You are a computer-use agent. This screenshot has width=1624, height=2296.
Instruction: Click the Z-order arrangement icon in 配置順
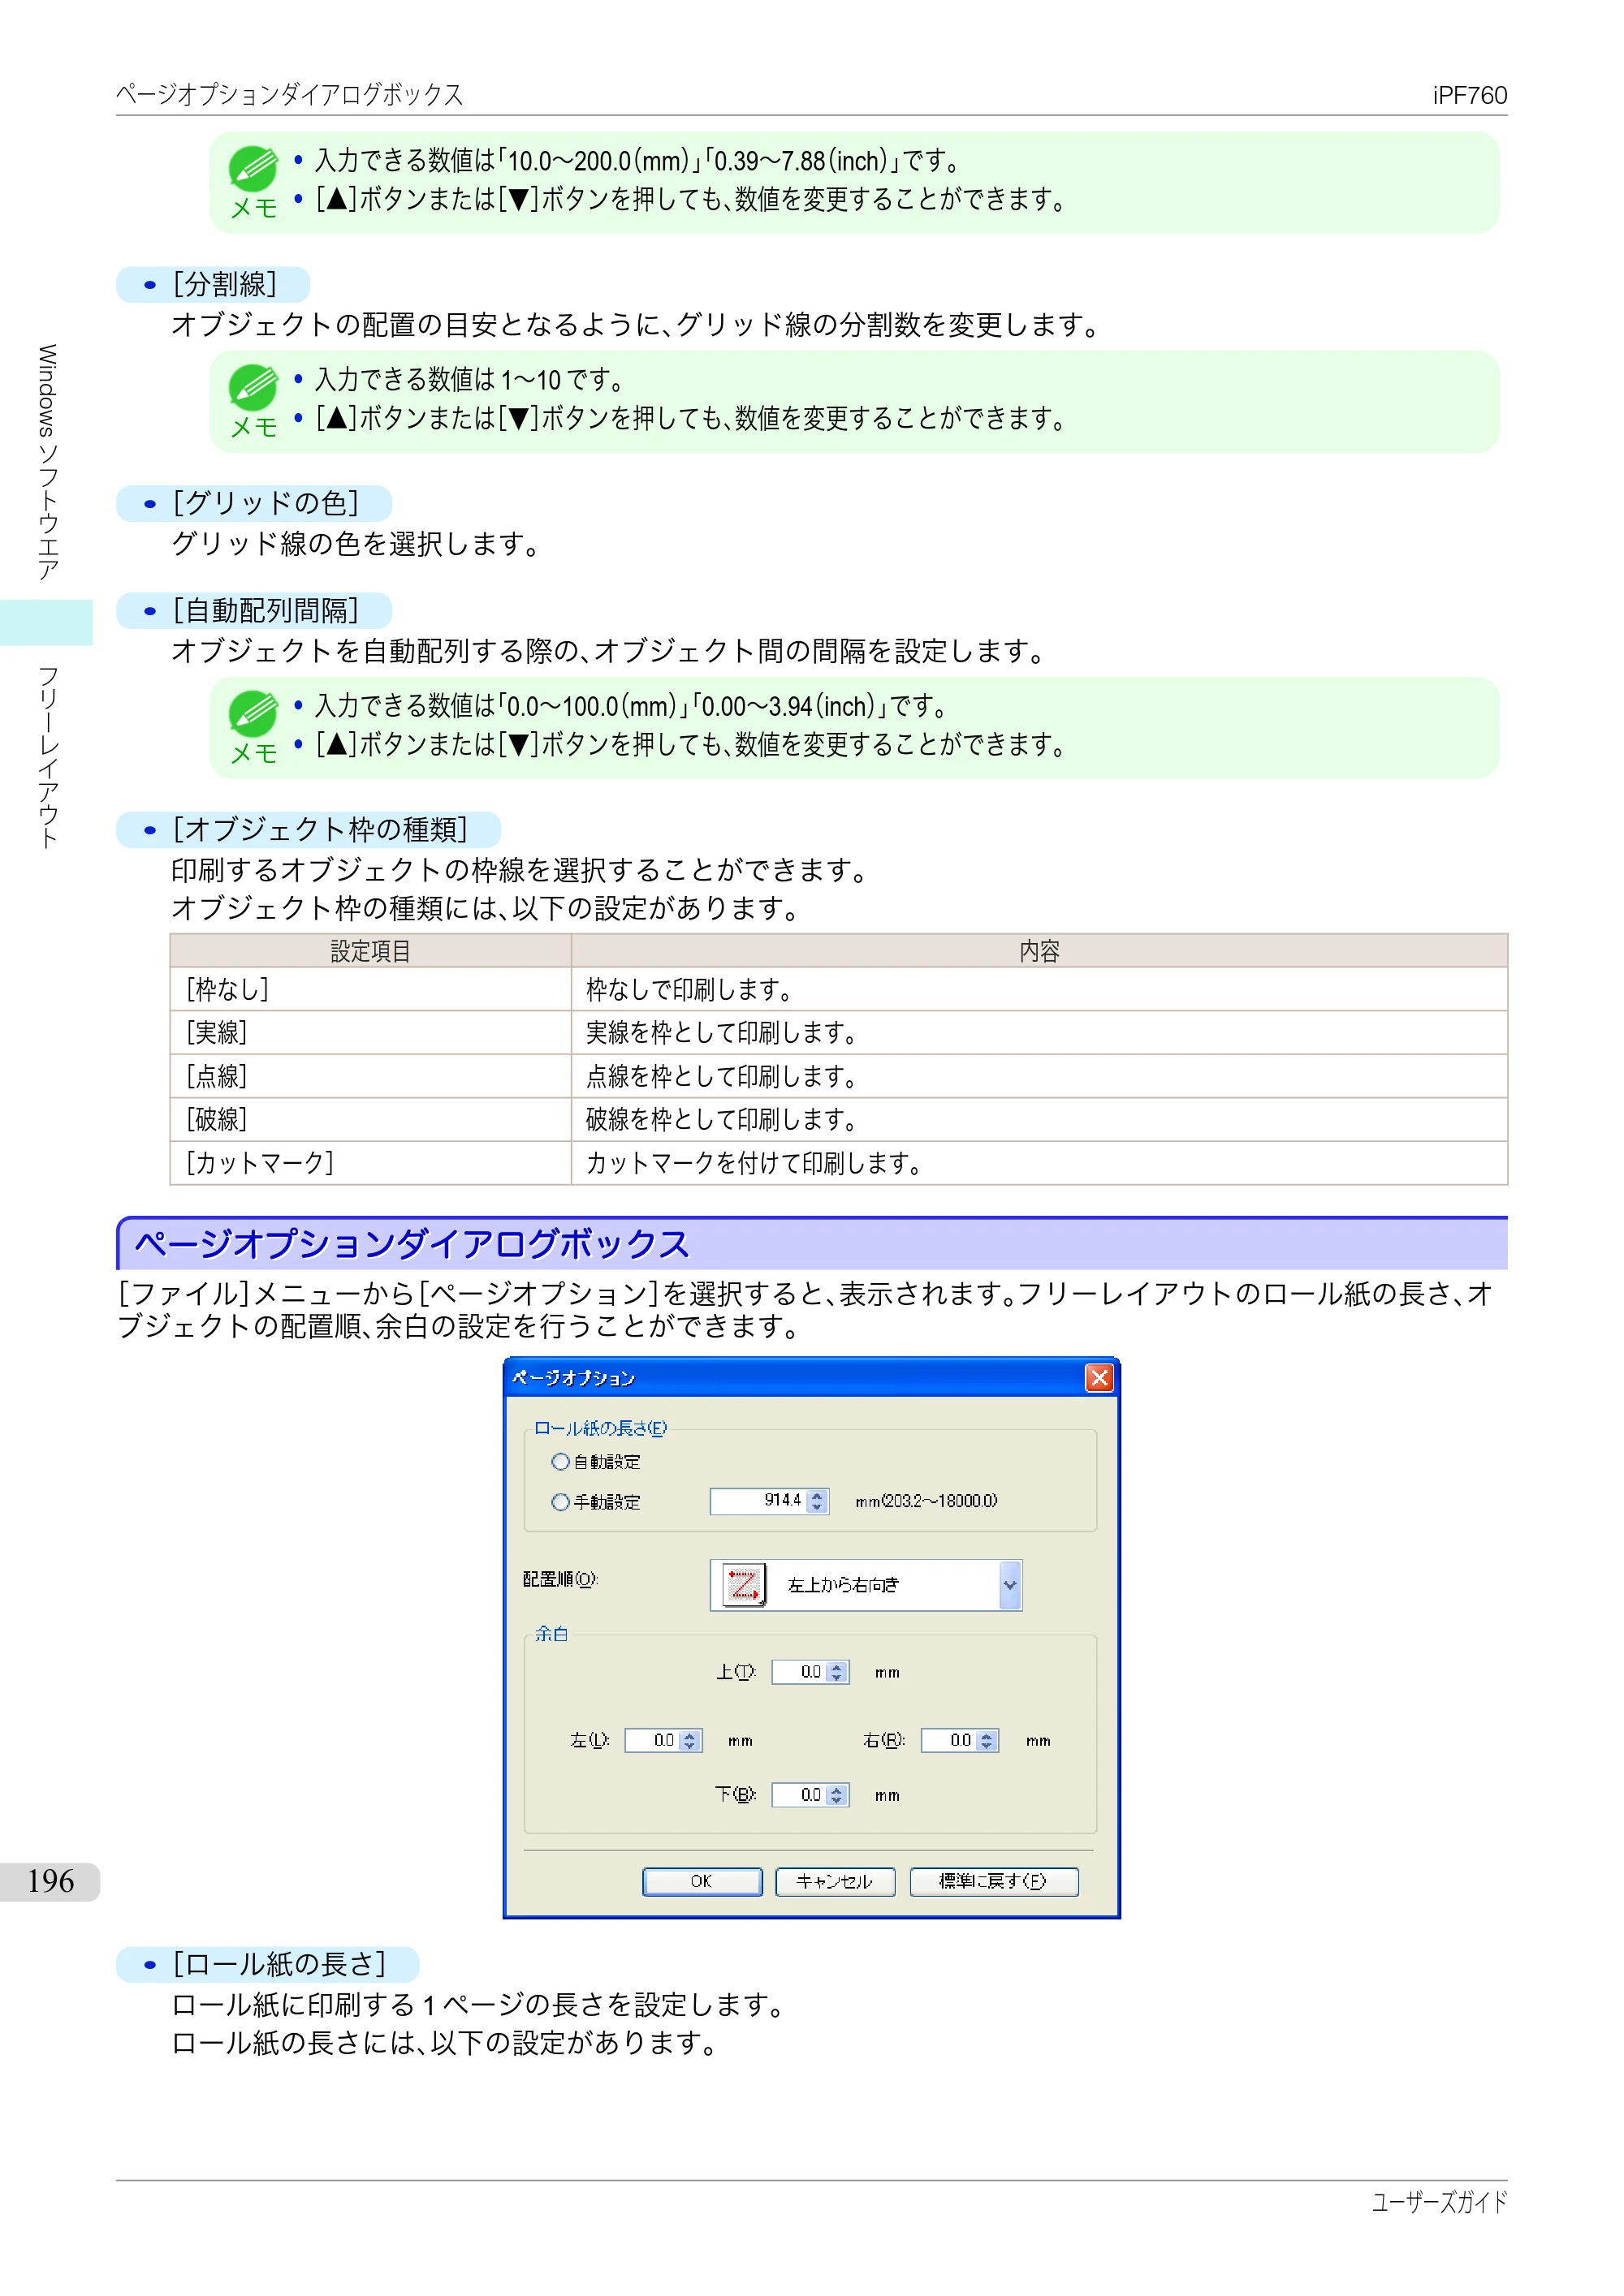coord(744,1584)
